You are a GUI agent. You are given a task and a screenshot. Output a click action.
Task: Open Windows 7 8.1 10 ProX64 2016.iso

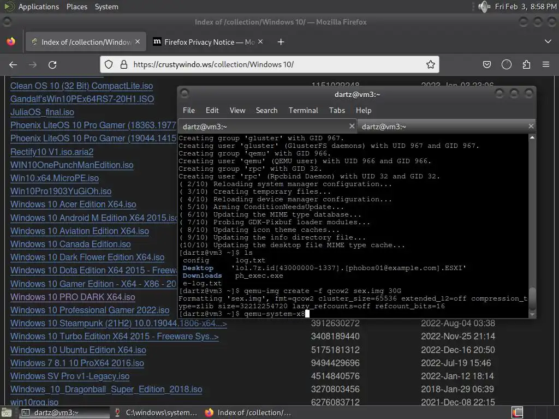[x=77, y=363]
